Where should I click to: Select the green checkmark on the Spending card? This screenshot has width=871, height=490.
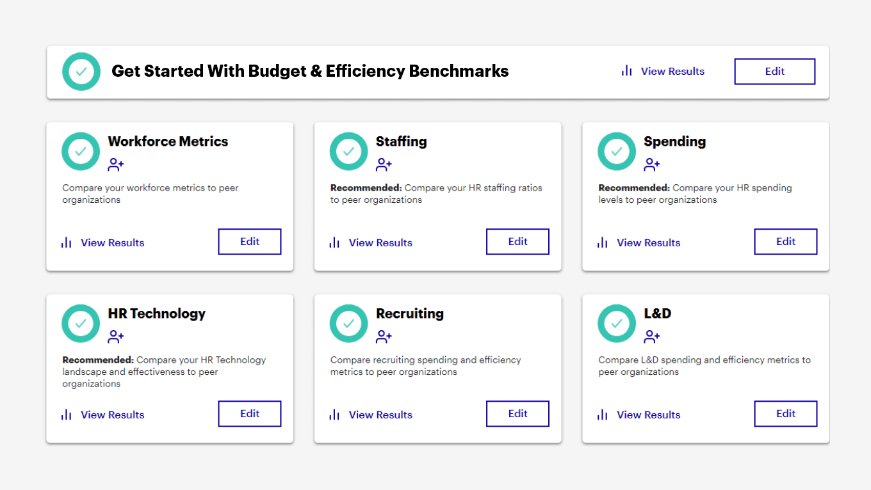[616, 151]
